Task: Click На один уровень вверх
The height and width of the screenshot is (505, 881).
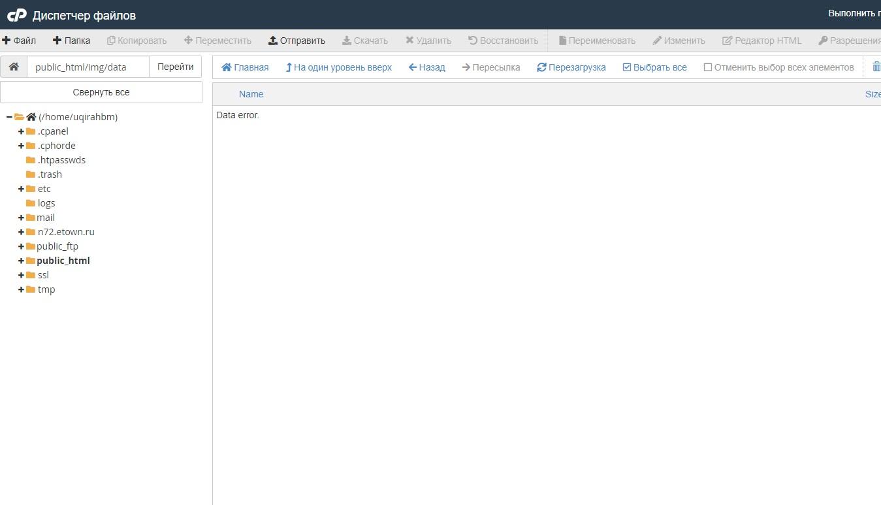Action: point(339,67)
